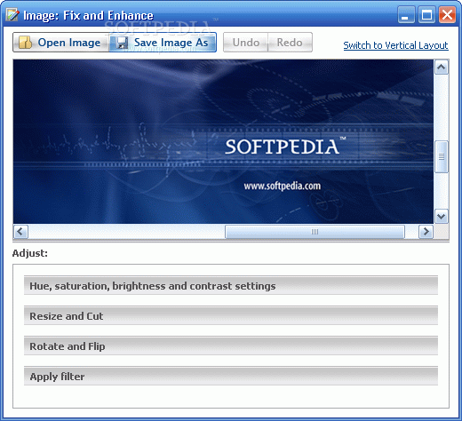462x421 pixels.
Task: Click the left scroll arrow
Action: (x=20, y=232)
